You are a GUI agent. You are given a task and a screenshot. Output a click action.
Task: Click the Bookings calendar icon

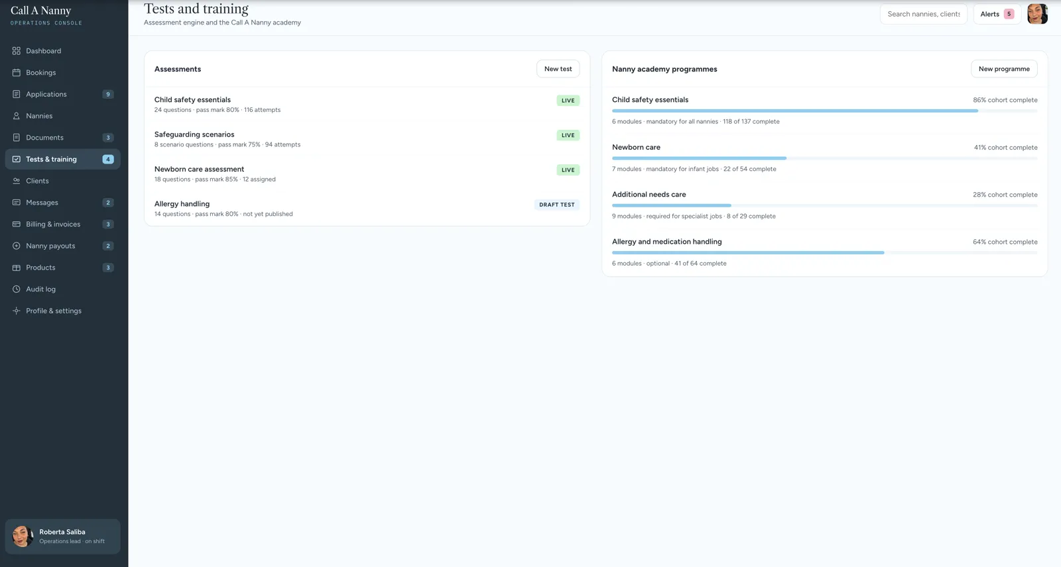tap(17, 73)
